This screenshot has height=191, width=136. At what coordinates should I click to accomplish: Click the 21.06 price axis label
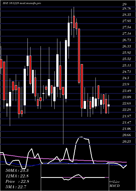click(127, 129)
